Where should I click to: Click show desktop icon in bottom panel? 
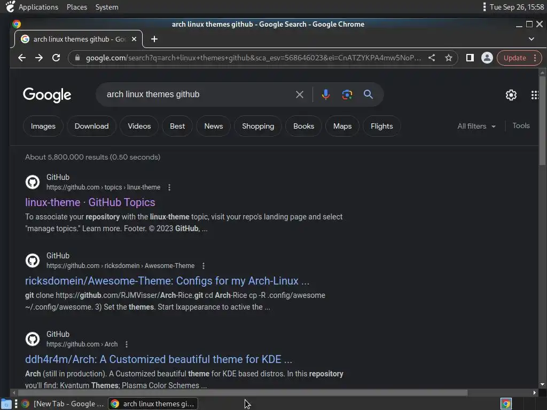point(6,404)
